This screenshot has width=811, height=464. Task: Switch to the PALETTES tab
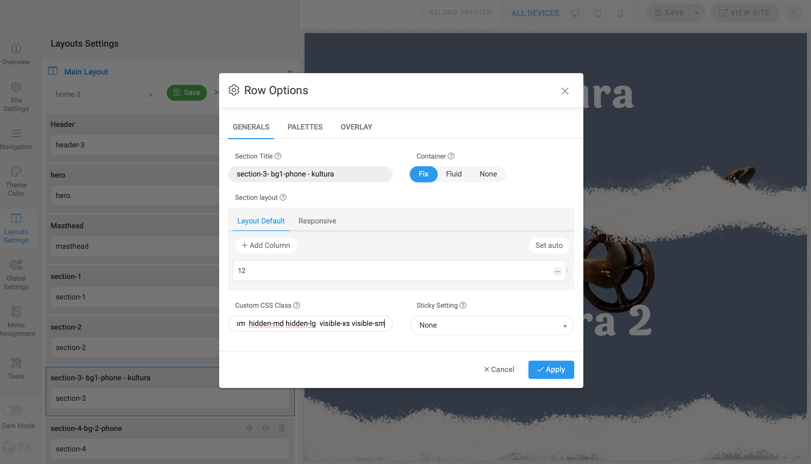[305, 127]
